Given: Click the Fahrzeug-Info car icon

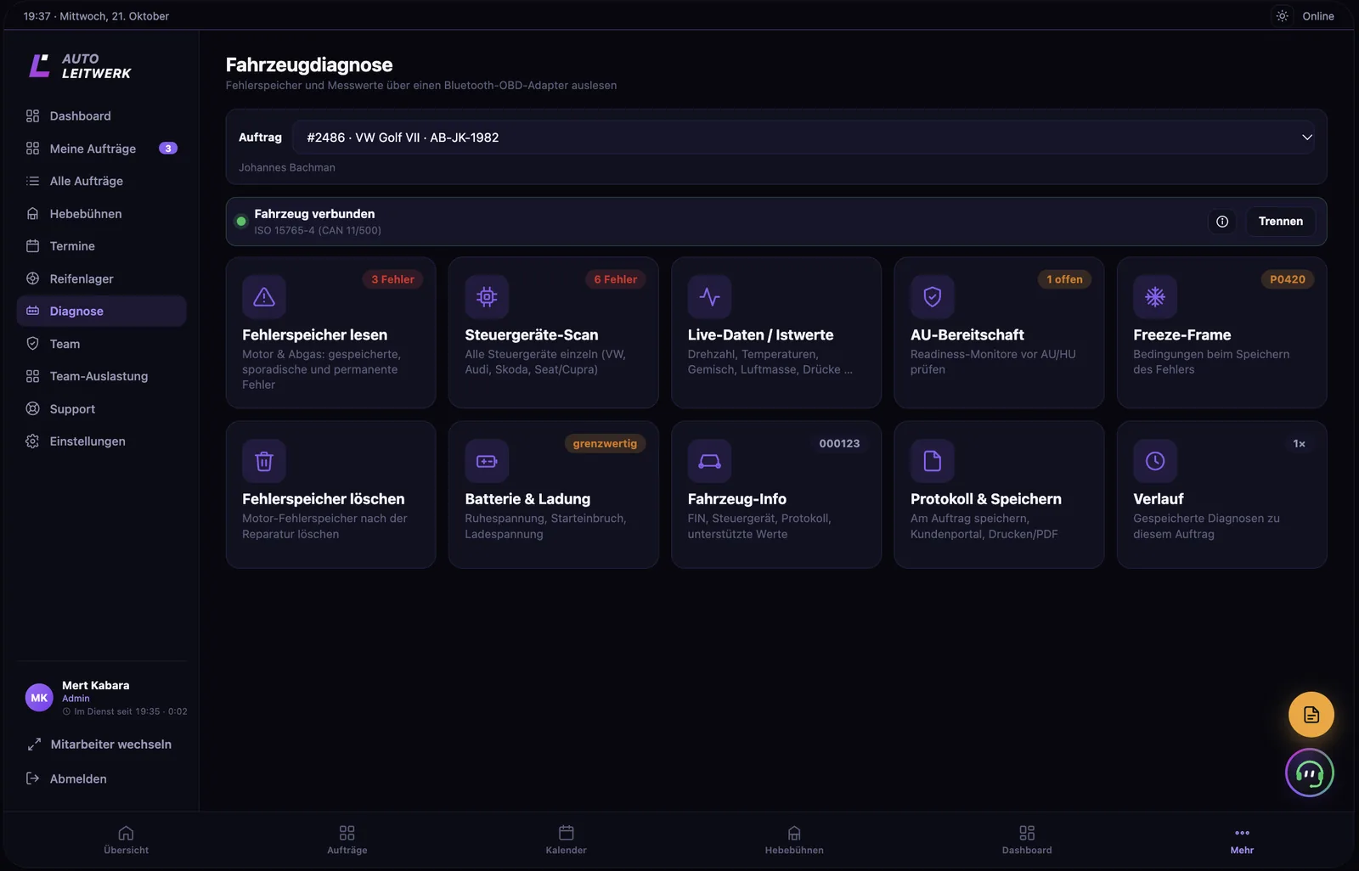Looking at the screenshot, I should [709, 461].
